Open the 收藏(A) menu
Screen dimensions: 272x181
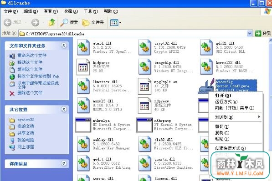(71, 11)
